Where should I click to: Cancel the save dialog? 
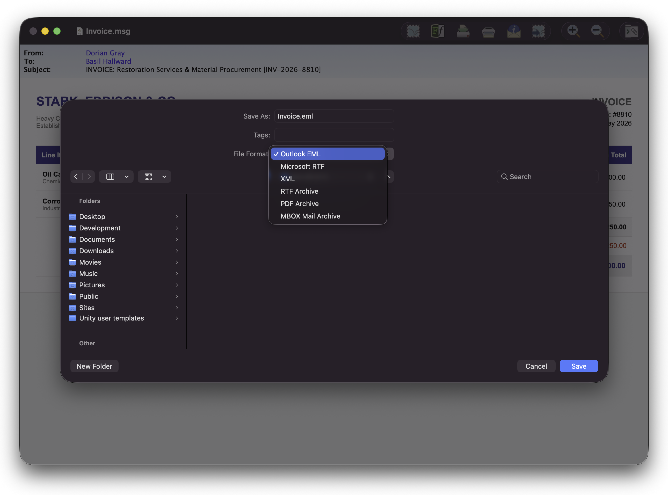click(536, 366)
